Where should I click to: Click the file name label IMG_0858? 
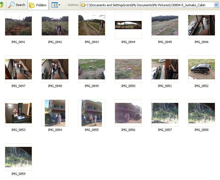pyautogui.click(x=202, y=130)
